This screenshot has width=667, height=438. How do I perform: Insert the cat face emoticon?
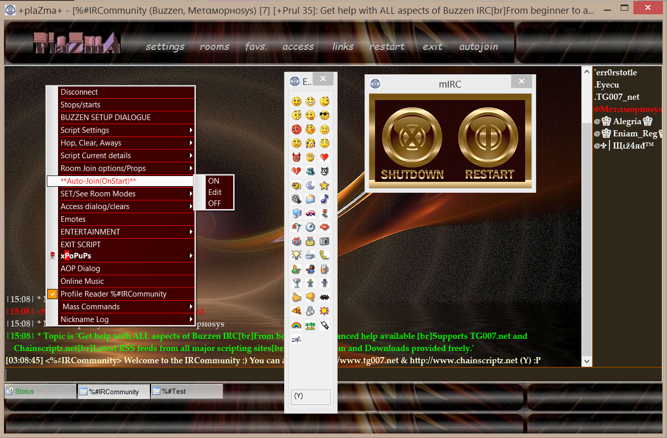click(324, 171)
